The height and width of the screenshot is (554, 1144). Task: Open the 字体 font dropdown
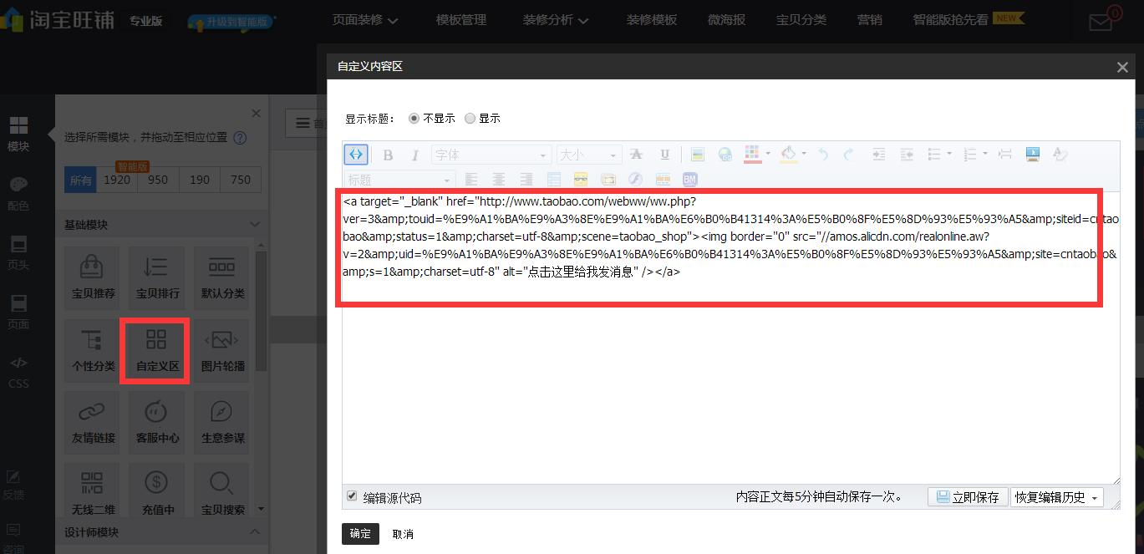tap(491, 155)
